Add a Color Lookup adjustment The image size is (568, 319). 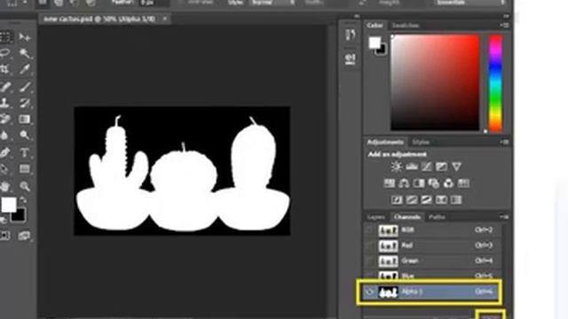[463, 183]
